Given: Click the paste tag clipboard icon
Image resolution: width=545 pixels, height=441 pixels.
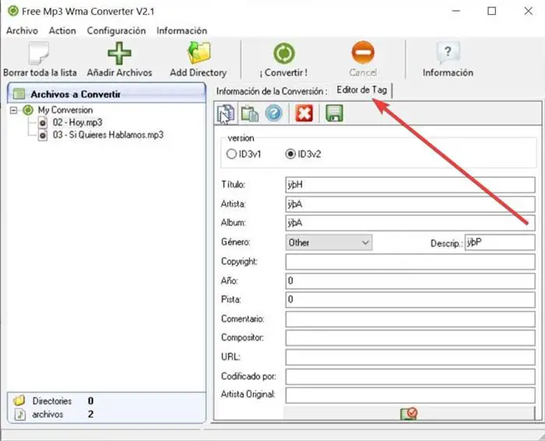Looking at the screenshot, I should (x=250, y=114).
